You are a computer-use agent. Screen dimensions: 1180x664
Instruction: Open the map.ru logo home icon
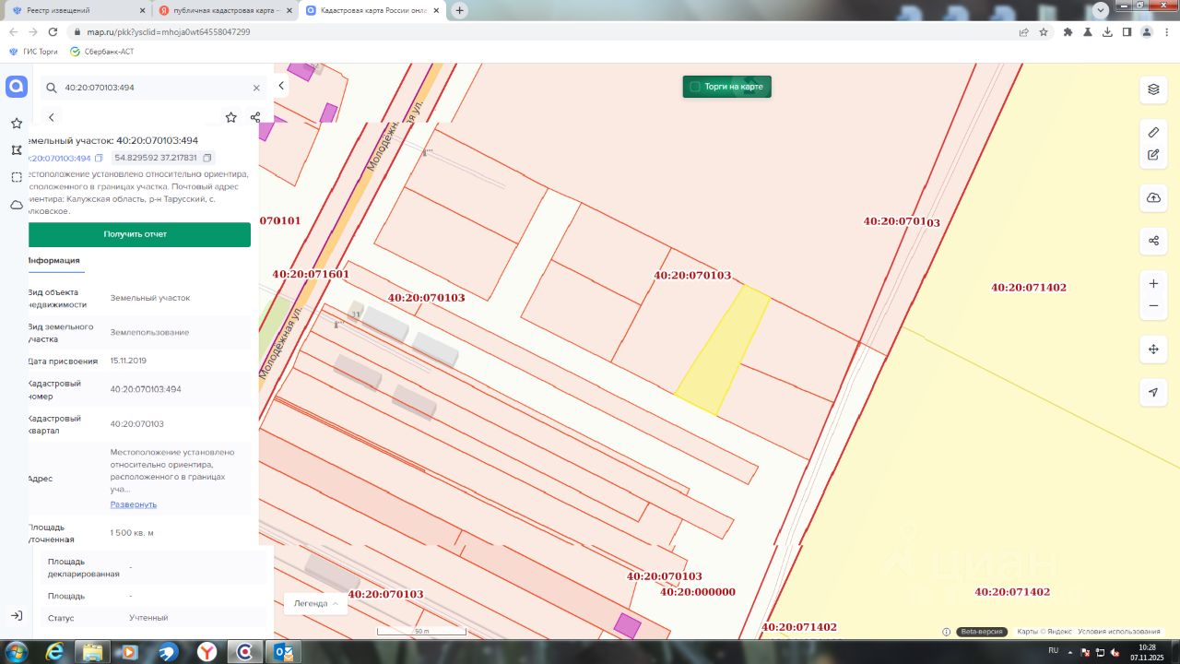tap(17, 87)
